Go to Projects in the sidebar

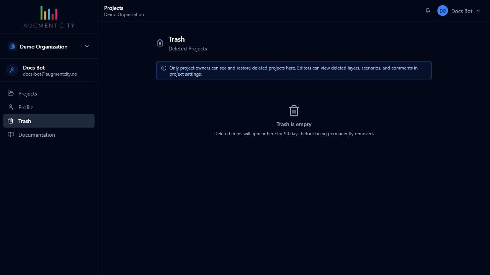[49, 94]
